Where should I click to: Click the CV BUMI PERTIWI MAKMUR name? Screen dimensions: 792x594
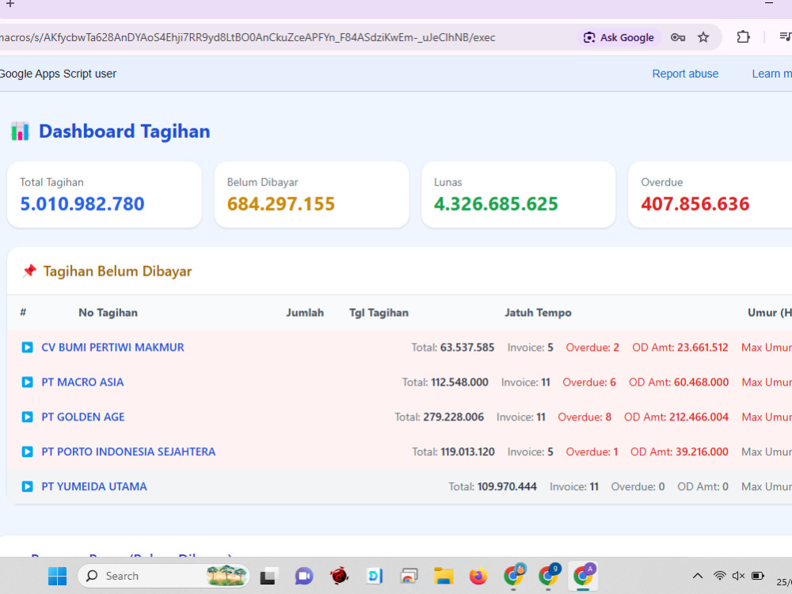coord(112,348)
